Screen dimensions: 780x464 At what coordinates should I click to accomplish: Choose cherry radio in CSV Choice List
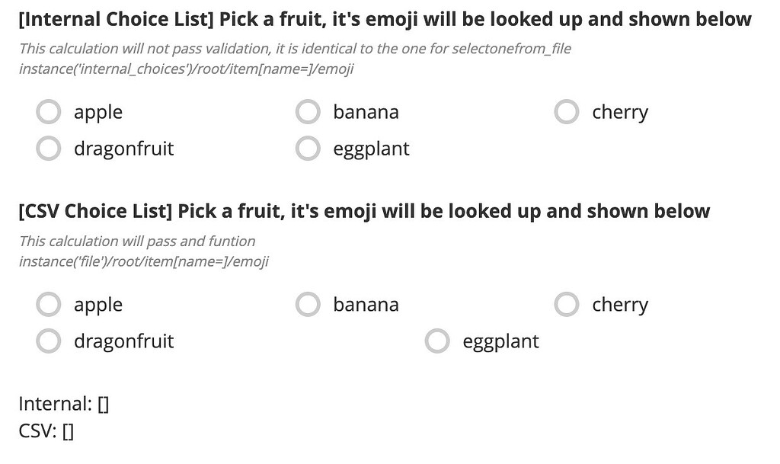pyautogui.click(x=567, y=305)
